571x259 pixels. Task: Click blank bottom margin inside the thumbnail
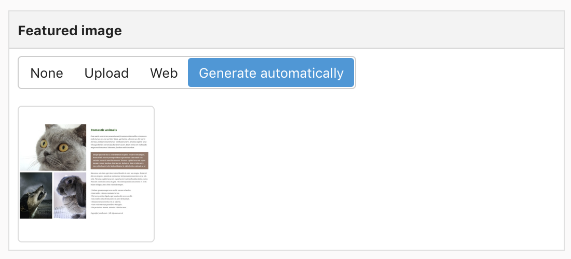86,229
